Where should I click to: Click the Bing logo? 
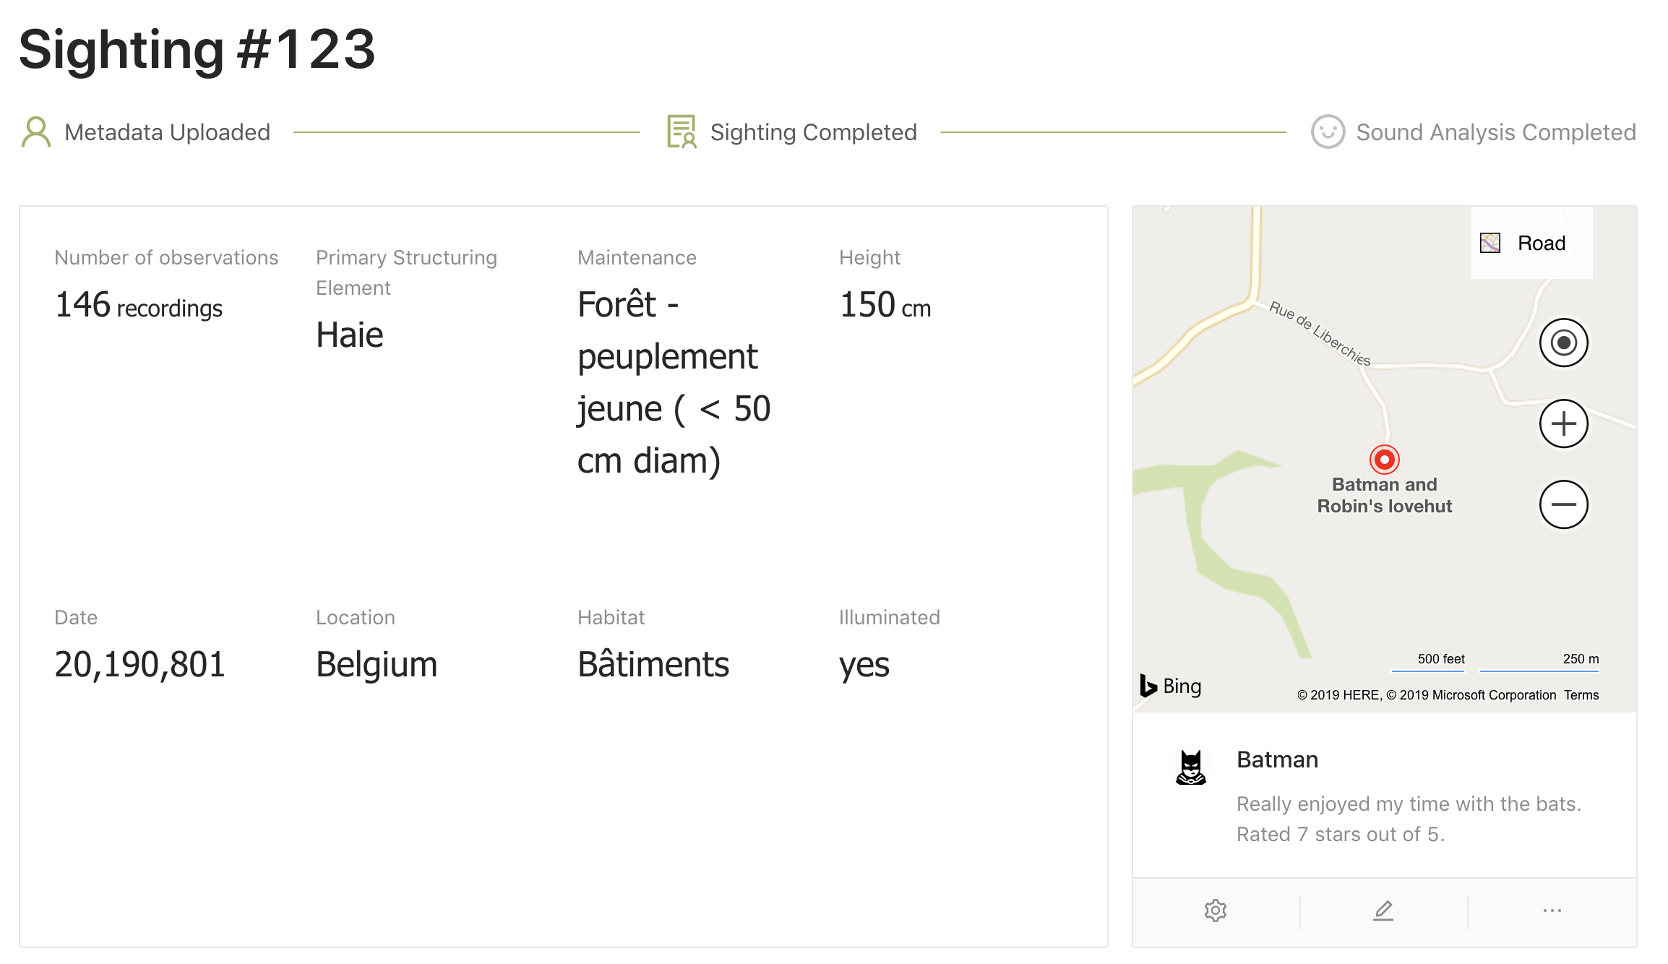tap(1171, 686)
